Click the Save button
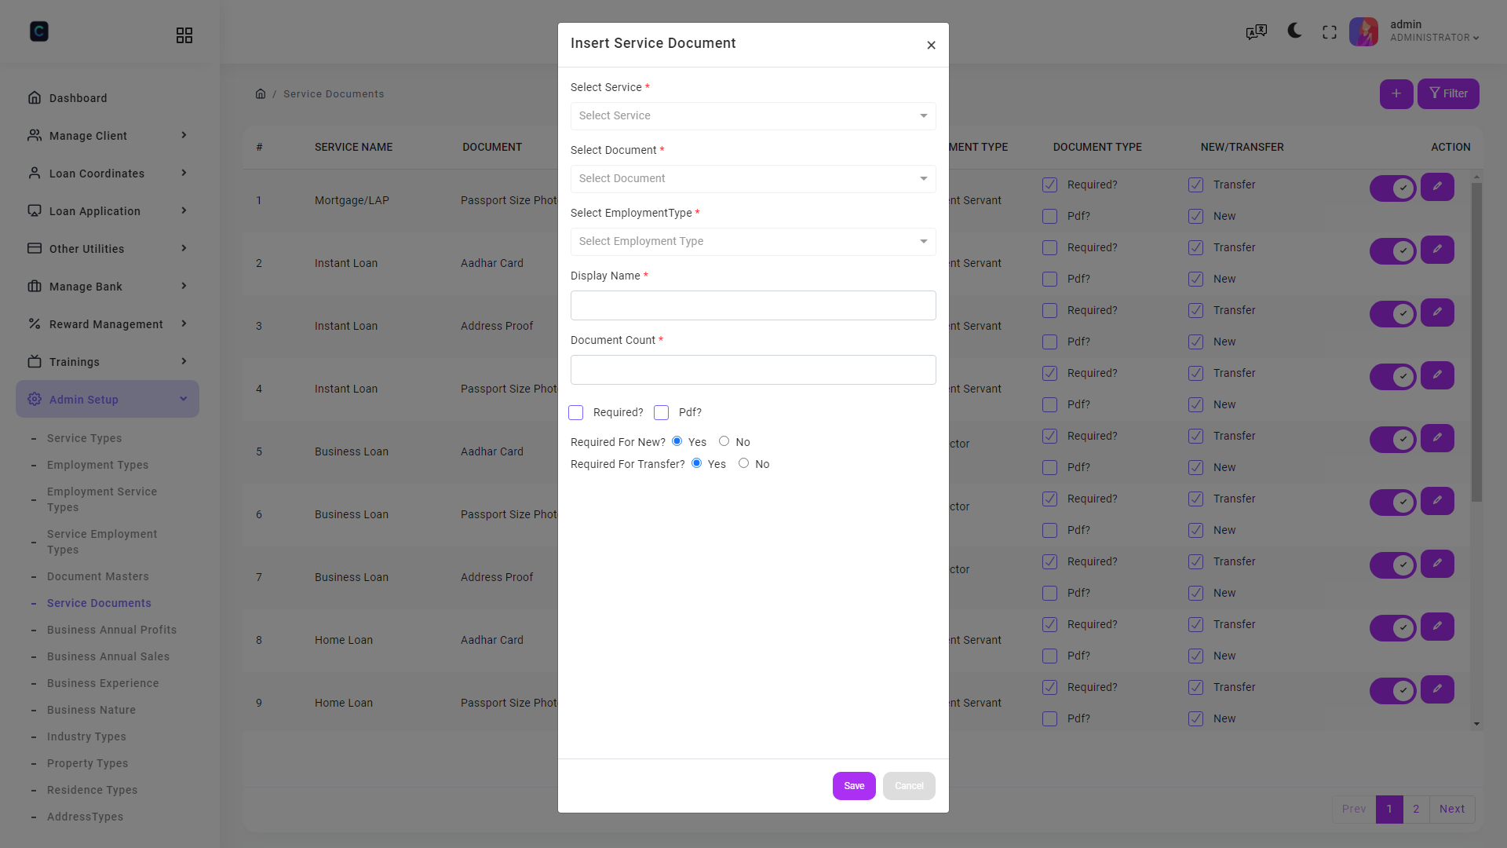This screenshot has width=1507, height=848. coord(854,785)
